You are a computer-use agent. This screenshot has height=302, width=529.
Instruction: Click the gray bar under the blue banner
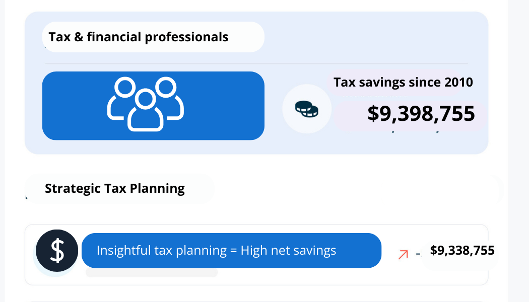150,273
